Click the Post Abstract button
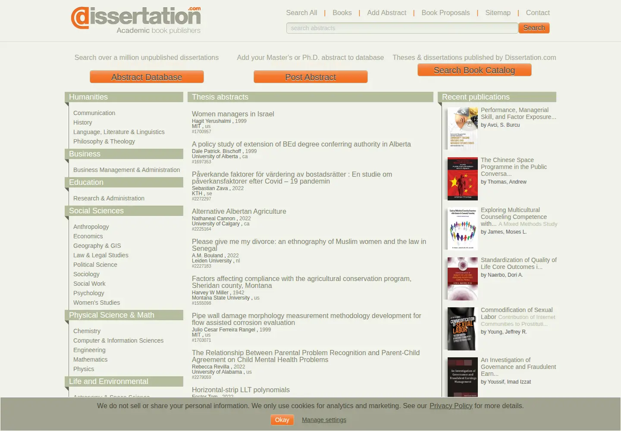This screenshot has height=431, width=621. coord(310,77)
